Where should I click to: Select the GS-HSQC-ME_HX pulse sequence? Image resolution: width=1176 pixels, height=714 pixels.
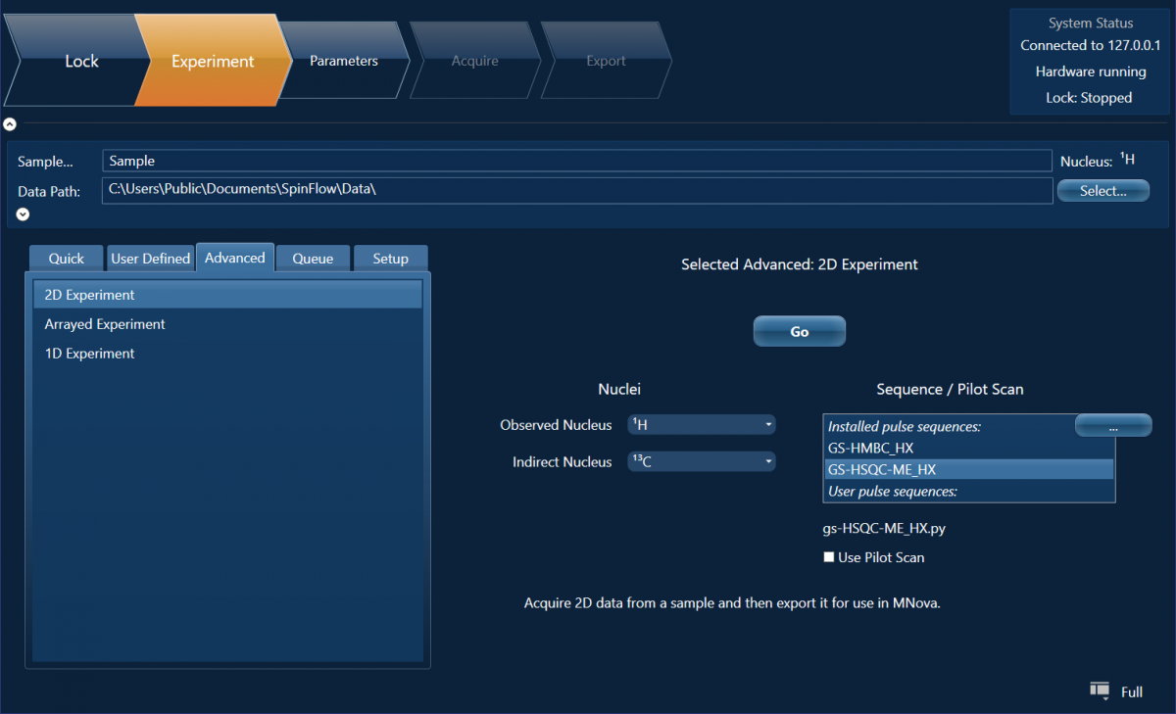click(882, 469)
